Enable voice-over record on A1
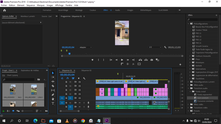Image resolution: width=221 pixels, height=124 pixels. pyautogui.click(x=88, y=103)
